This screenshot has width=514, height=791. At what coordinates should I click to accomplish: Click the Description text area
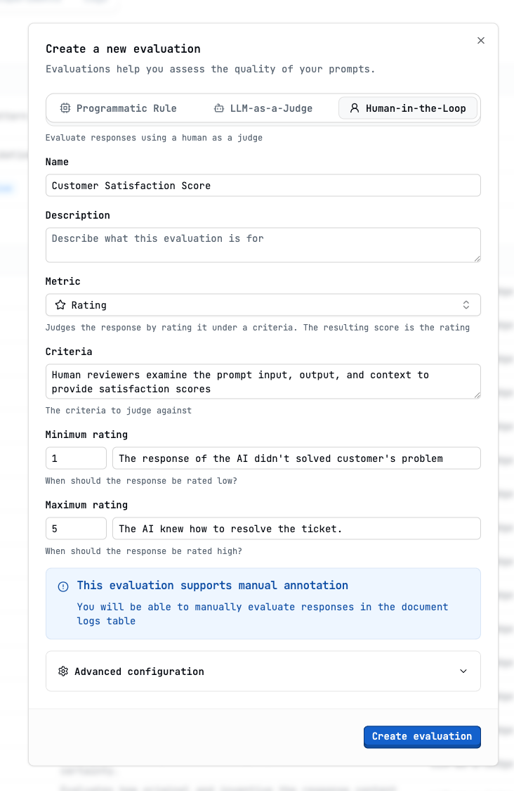point(263,244)
